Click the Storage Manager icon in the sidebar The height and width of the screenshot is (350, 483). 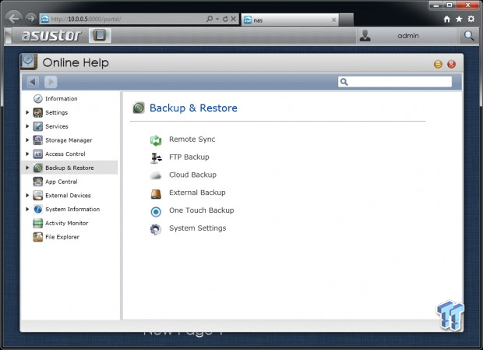[38, 140]
